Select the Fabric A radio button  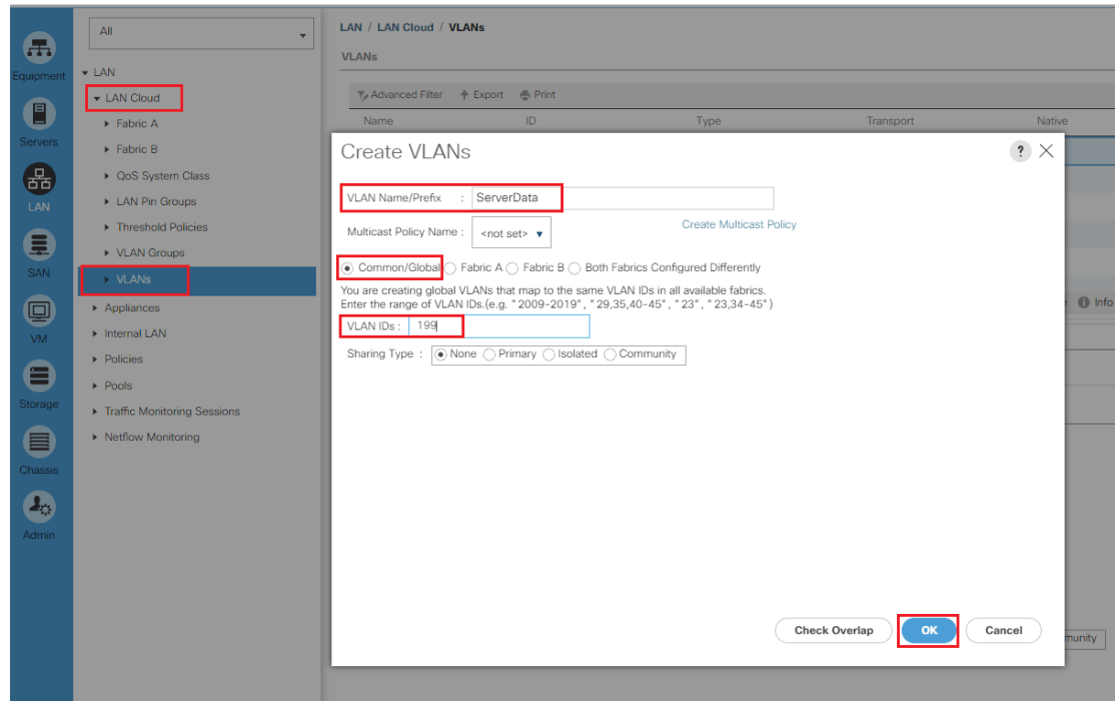point(451,268)
